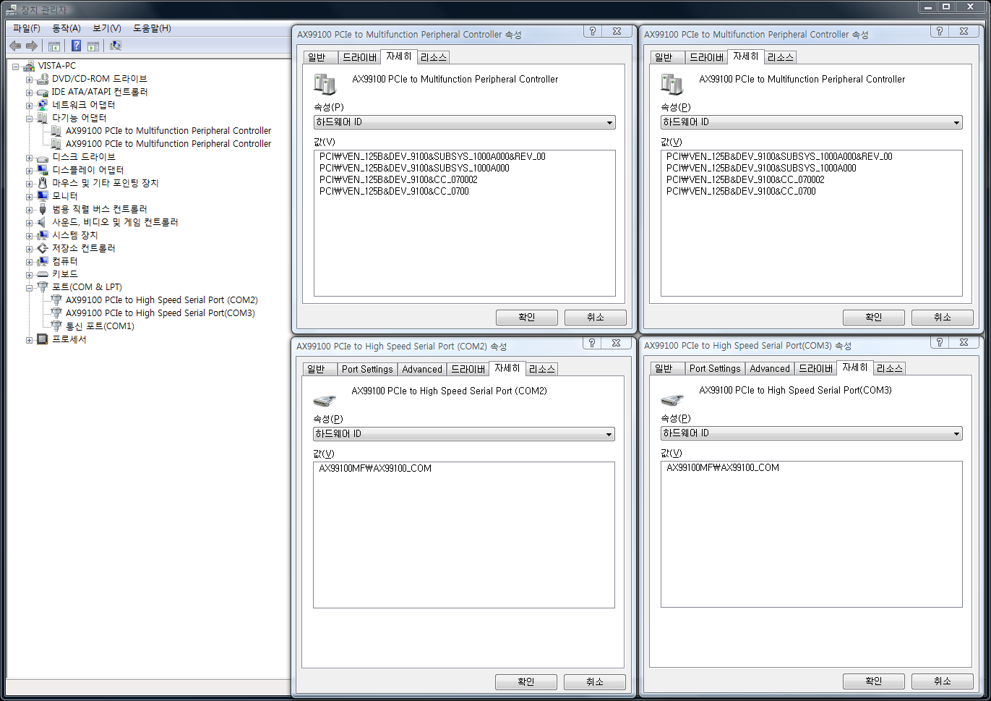Viewport: 991px width, 701px height.
Task: Collapse the 포트(COM & LPT) node
Action: point(29,288)
